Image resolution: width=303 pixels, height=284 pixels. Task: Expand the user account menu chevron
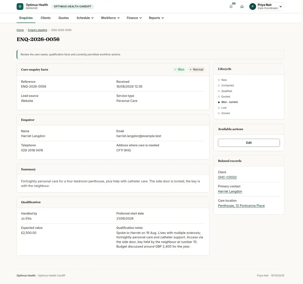coord(281,7)
